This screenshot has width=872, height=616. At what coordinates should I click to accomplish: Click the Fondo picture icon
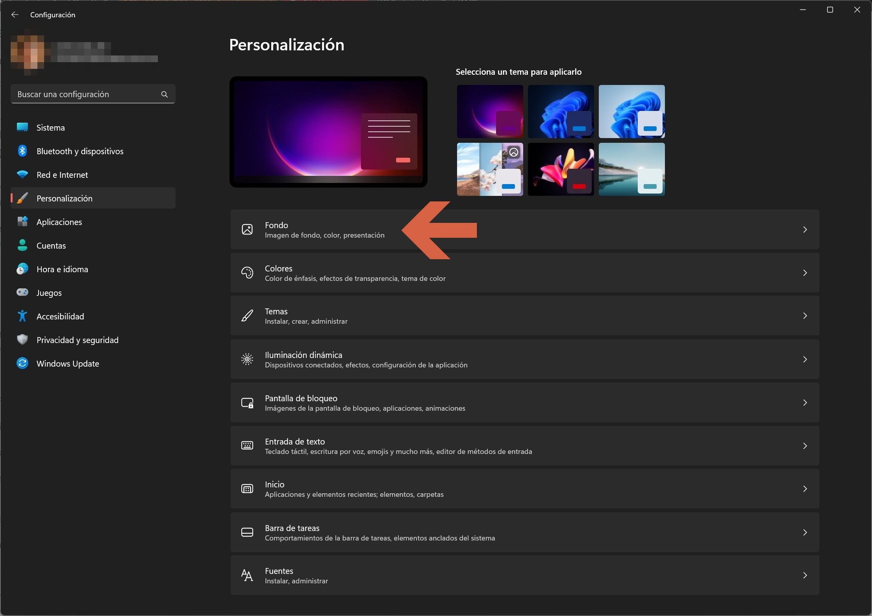click(x=247, y=229)
